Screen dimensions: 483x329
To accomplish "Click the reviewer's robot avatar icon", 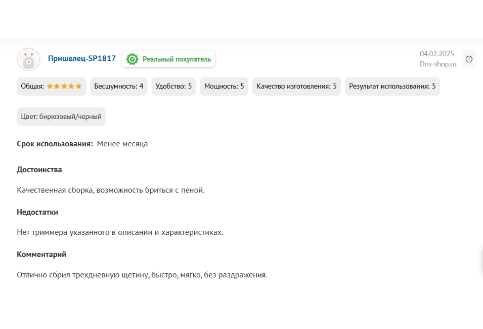I will [29, 59].
